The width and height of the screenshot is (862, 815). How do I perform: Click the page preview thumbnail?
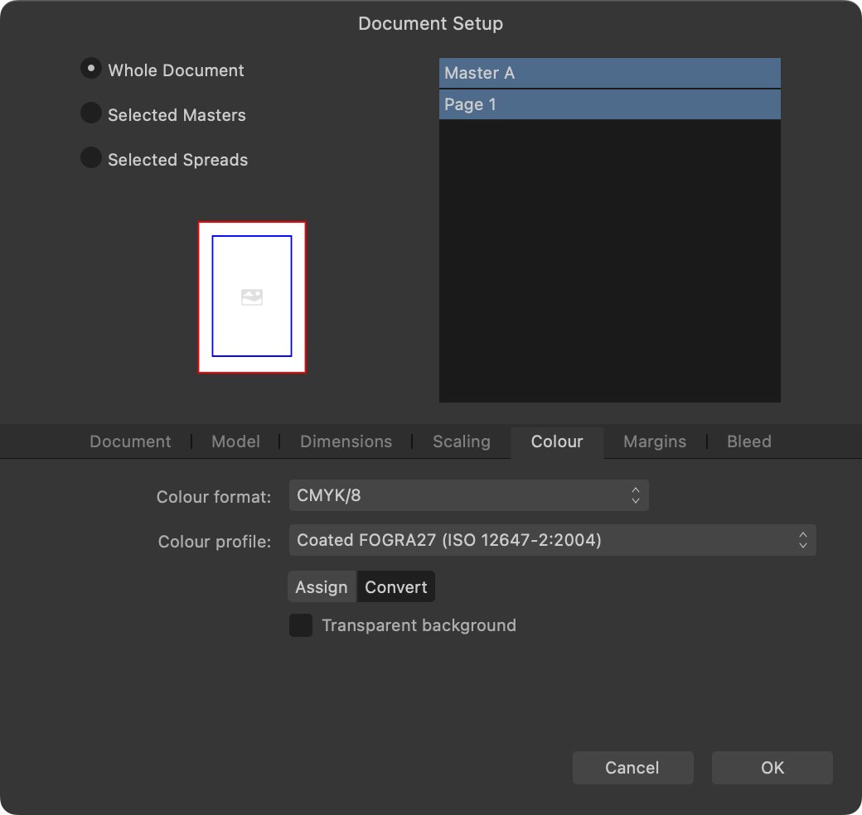[251, 297]
